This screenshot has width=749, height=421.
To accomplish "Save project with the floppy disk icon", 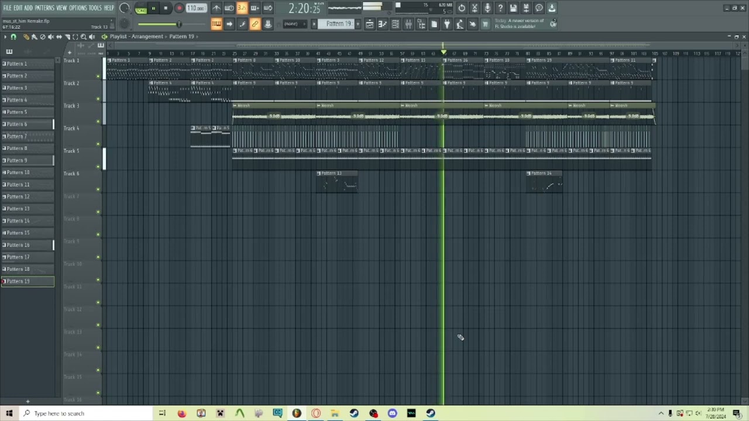I will point(513,8).
